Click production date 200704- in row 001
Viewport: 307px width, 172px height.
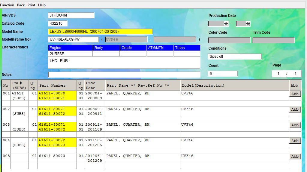[x=94, y=93]
